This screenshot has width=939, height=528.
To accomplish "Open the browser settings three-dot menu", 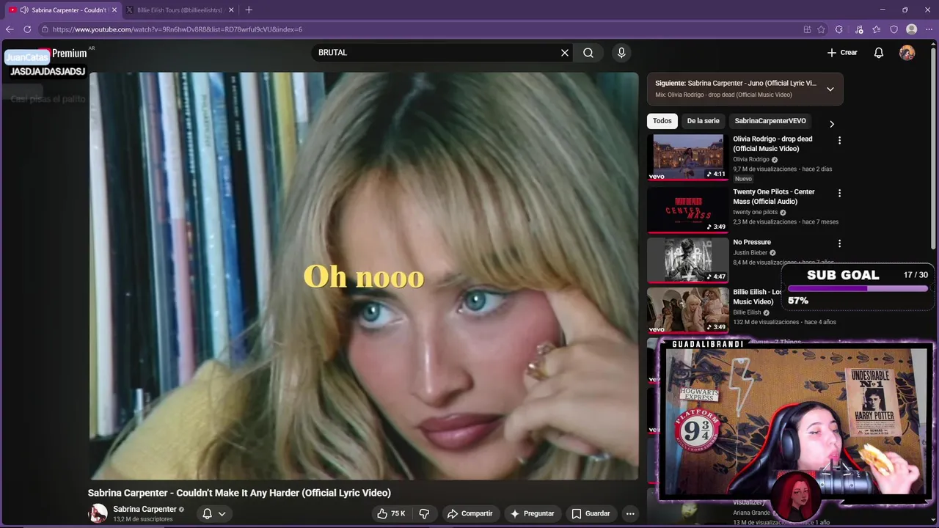I will tap(929, 29).
